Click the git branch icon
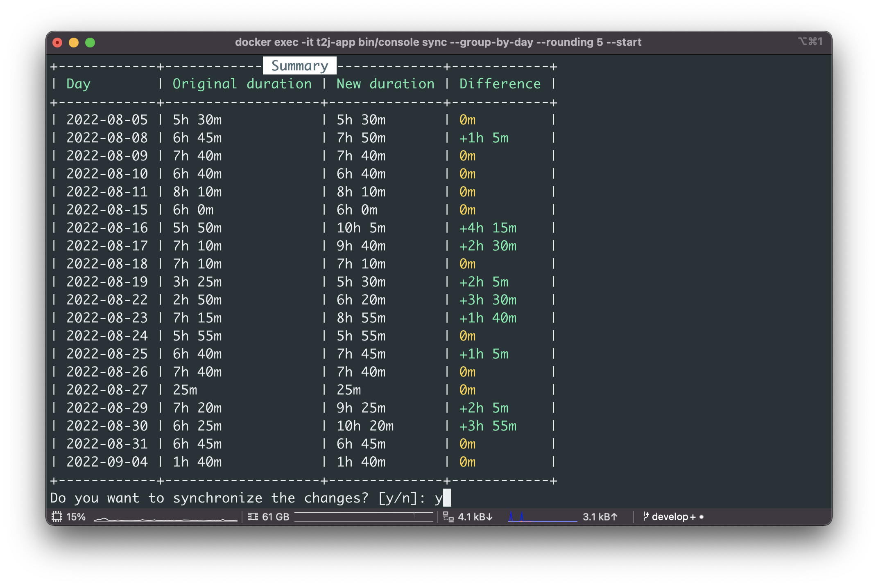This screenshot has width=878, height=586. click(645, 516)
